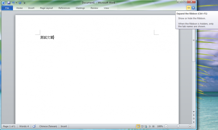Switch to Print Layout view
The image size is (218, 130).
click(x=138, y=126)
